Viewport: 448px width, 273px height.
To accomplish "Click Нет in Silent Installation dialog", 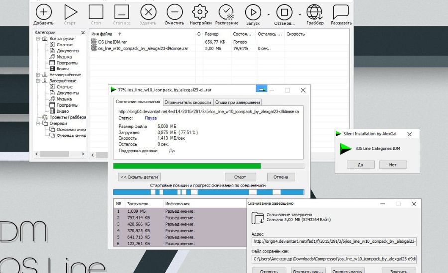I will tap(393, 165).
